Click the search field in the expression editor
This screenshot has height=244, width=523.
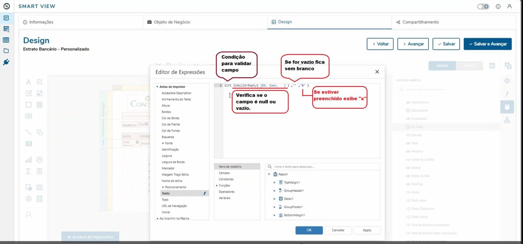(322, 166)
